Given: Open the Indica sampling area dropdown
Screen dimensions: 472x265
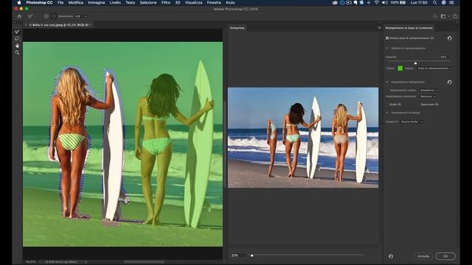Looking at the screenshot, I should (434, 68).
